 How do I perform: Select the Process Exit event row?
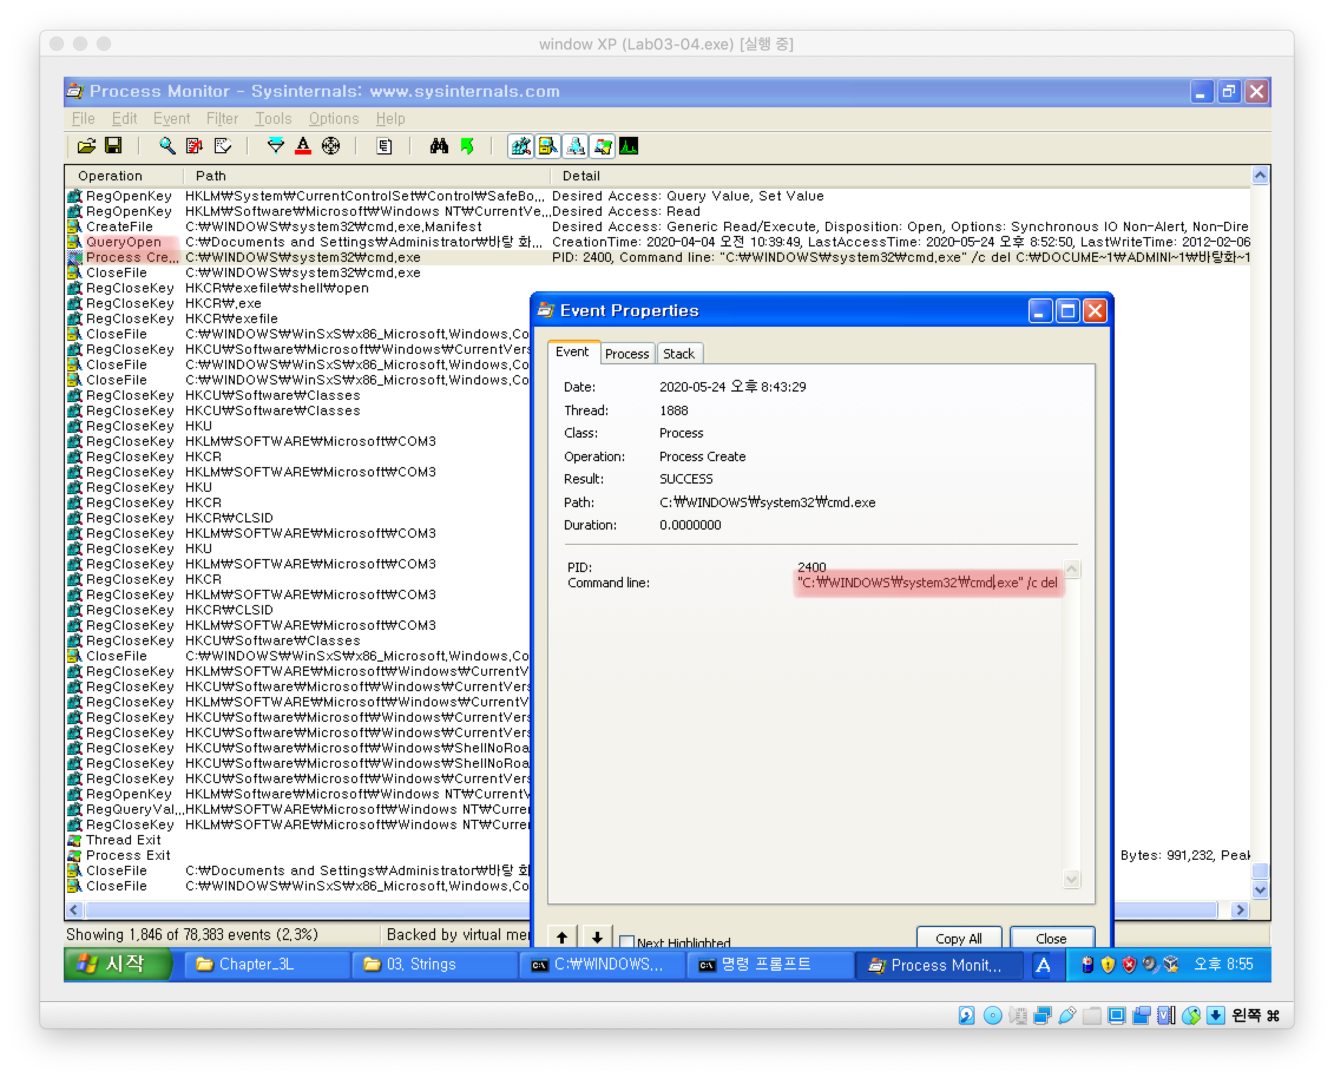298,856
